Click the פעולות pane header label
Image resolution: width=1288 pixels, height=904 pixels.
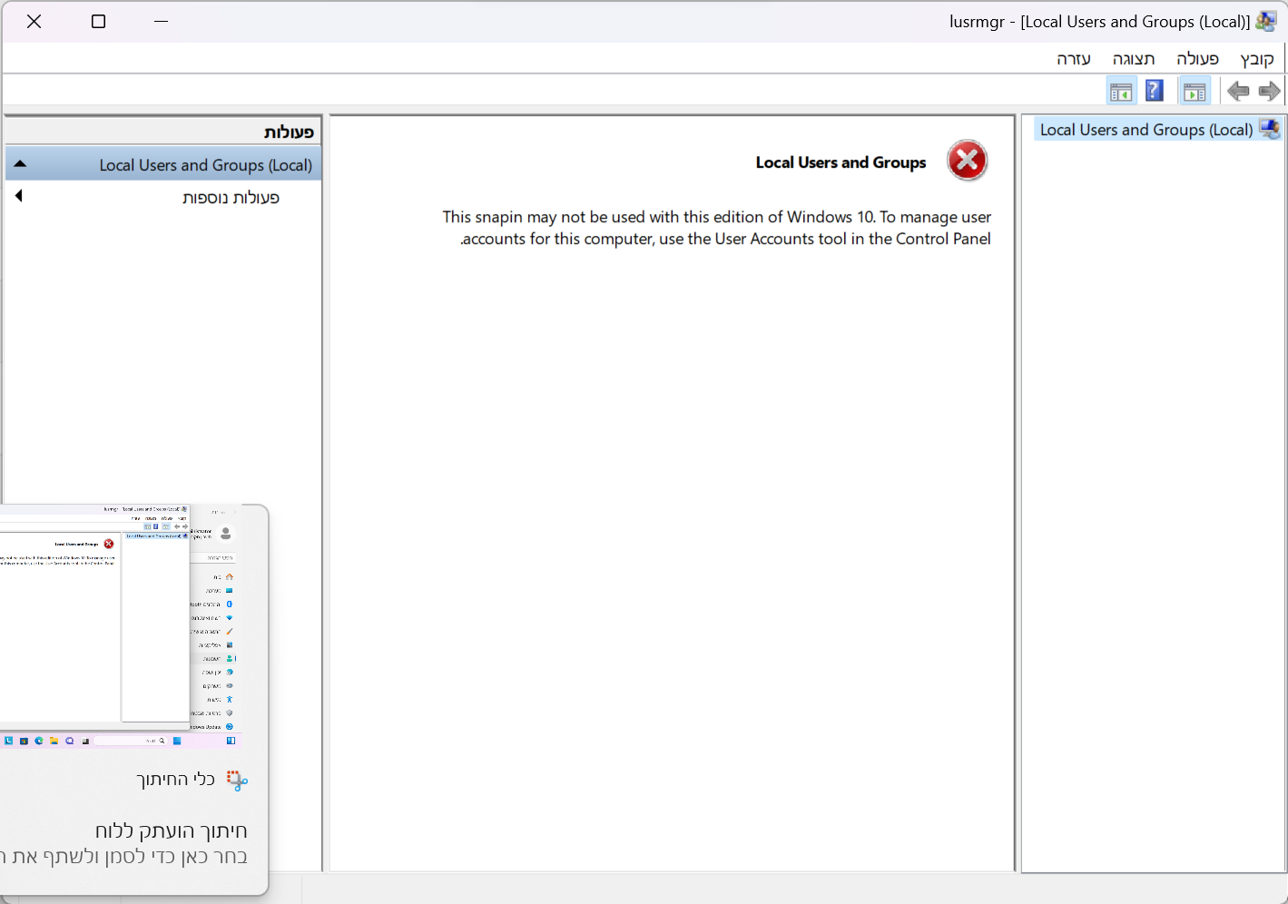click(289, 132)
